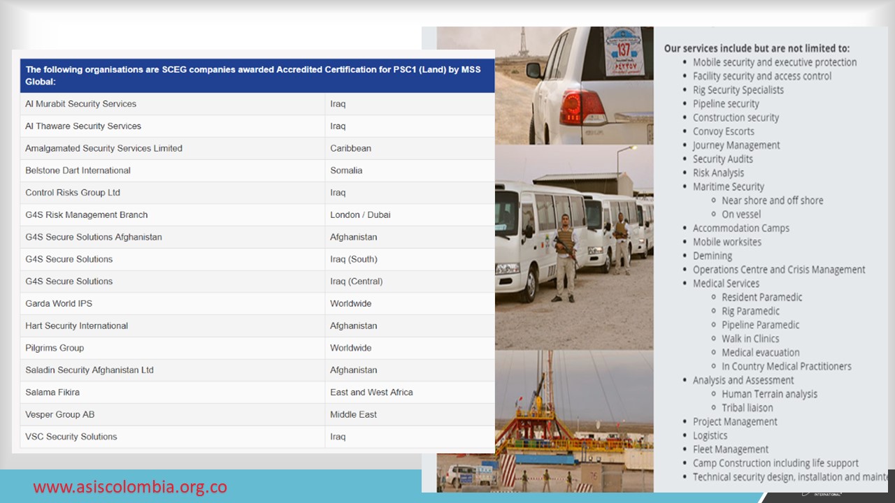Click 'Rig Security Specialists' bullet
Viewport: 895px width, 503px height.
738,90
